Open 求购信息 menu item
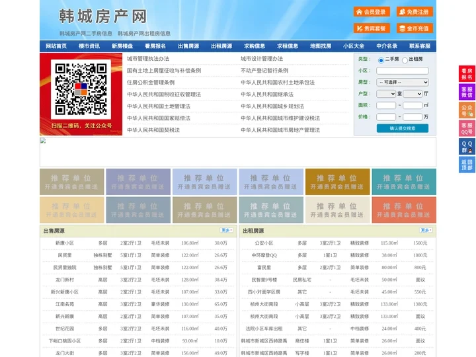 (x=255, y=46)
